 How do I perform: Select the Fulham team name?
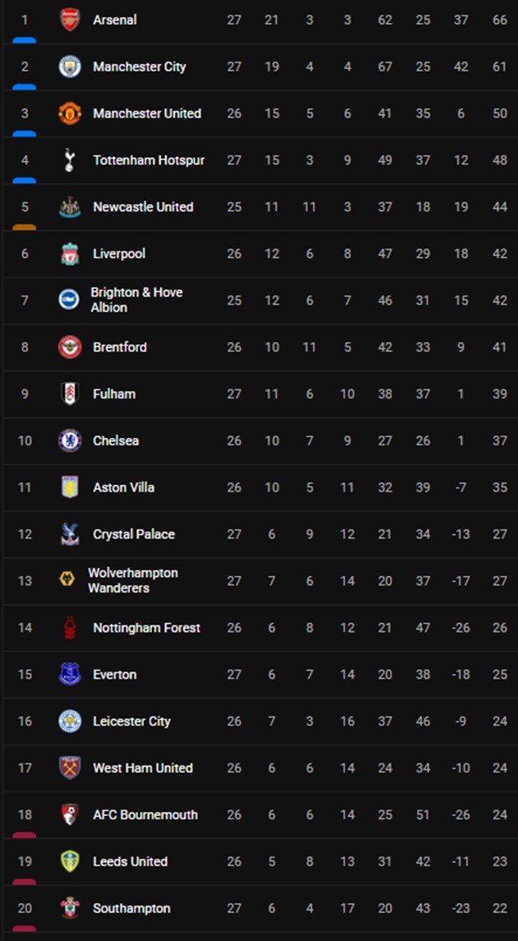(113, 394)
